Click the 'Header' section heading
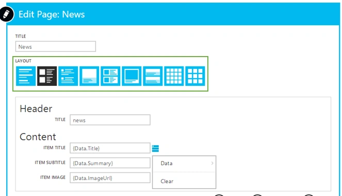The image size is (342, 196). [x=36, y=109]
